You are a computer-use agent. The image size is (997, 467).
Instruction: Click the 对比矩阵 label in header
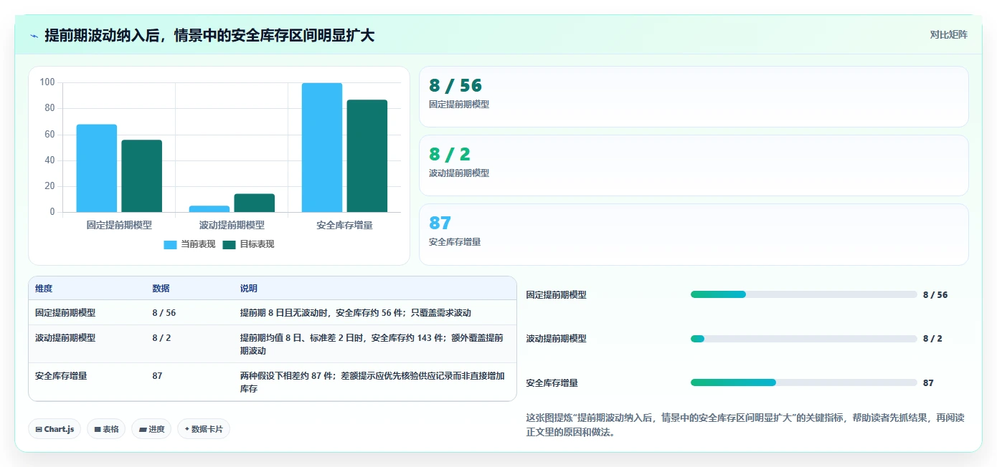tap(948, 34)
